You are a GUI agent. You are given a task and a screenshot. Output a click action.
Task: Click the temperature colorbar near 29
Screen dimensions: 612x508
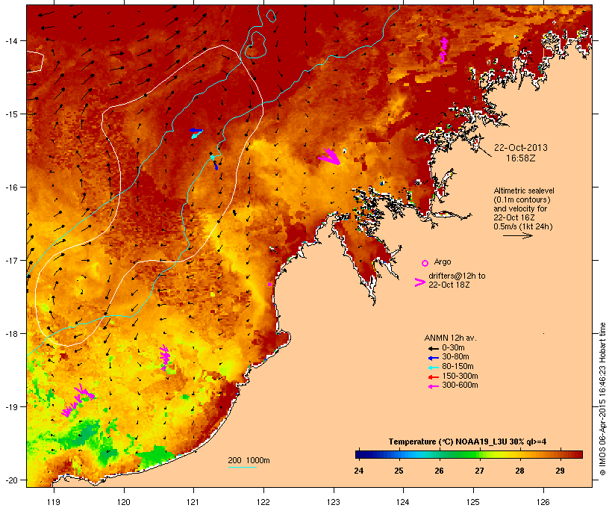561,454
